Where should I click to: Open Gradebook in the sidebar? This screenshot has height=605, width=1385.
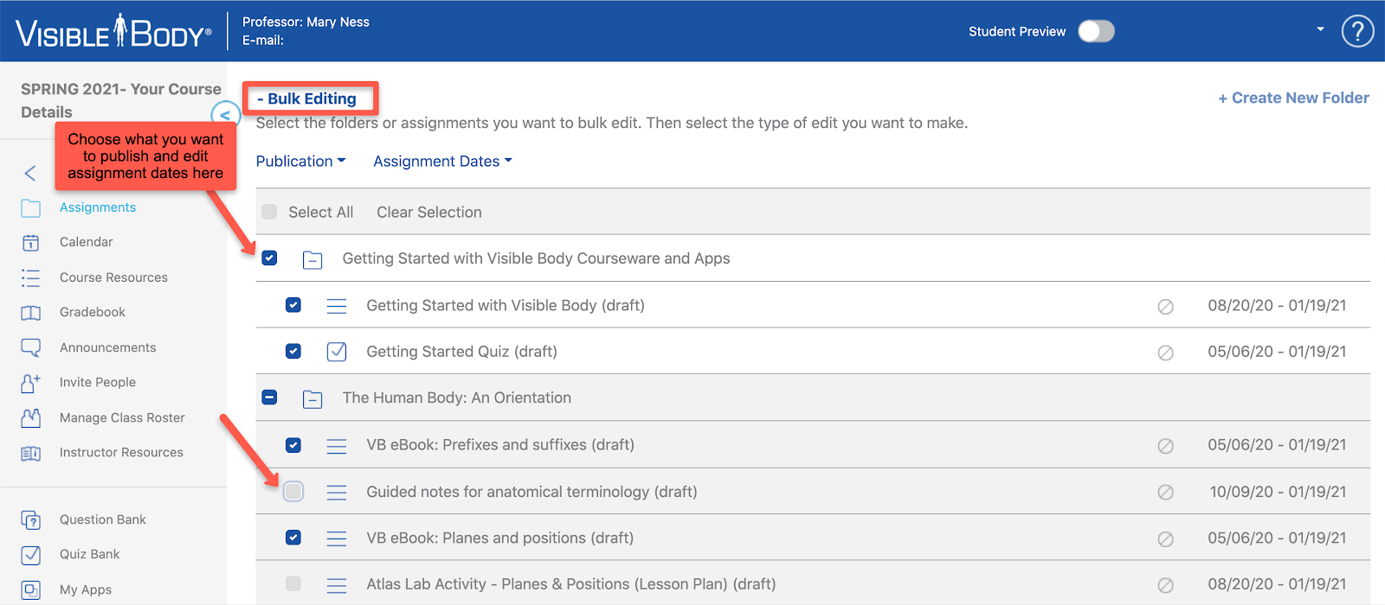[x=93, y=312]
